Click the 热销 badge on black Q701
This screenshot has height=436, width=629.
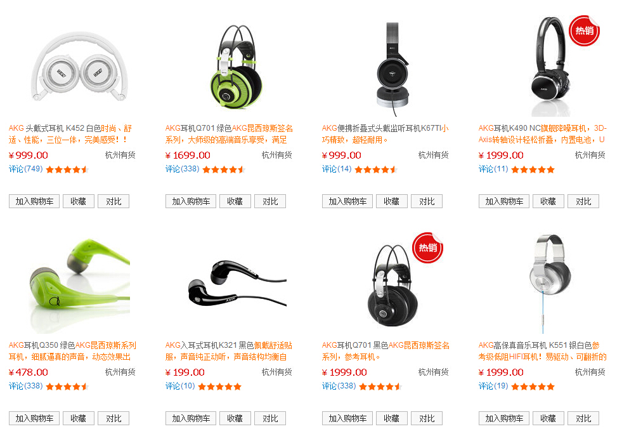(427, 248)
